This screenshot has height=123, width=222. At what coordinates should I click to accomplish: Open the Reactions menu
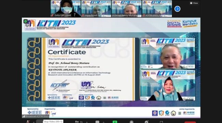click(x=147, y=122)
